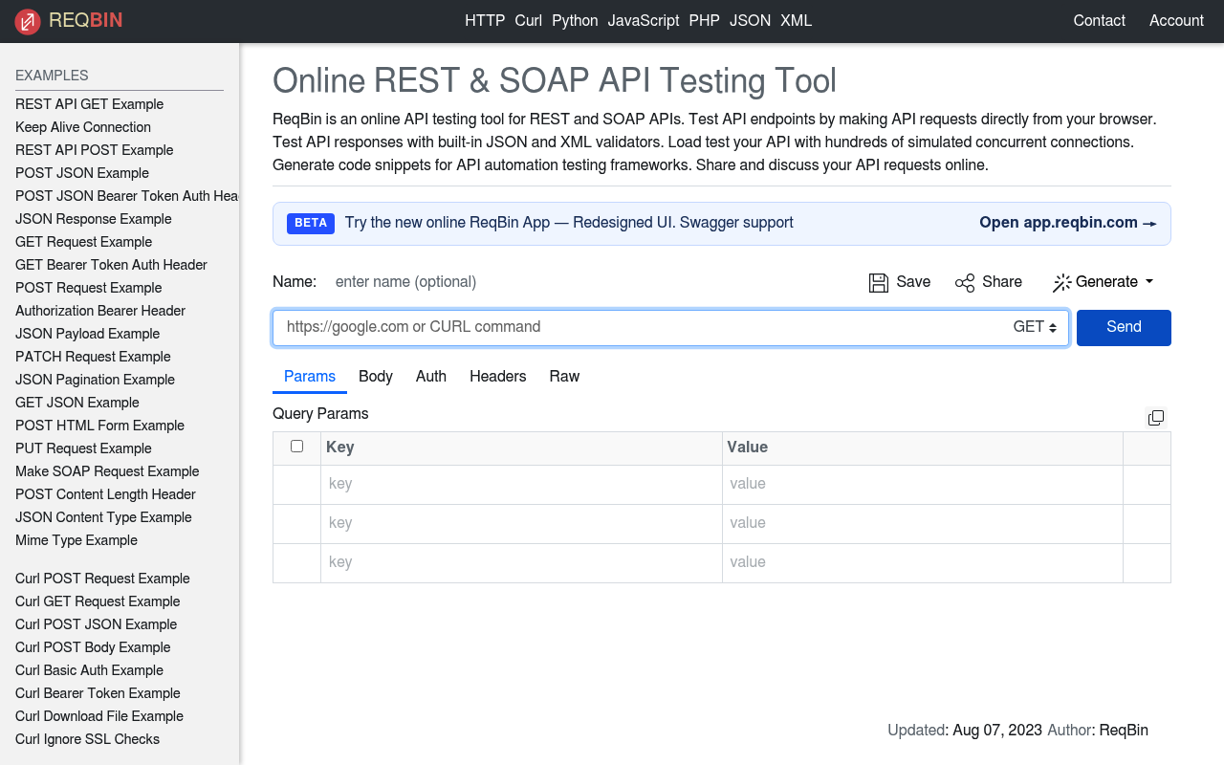Click the second row key field
1224x765 pixels.
[x=521, y=524]
